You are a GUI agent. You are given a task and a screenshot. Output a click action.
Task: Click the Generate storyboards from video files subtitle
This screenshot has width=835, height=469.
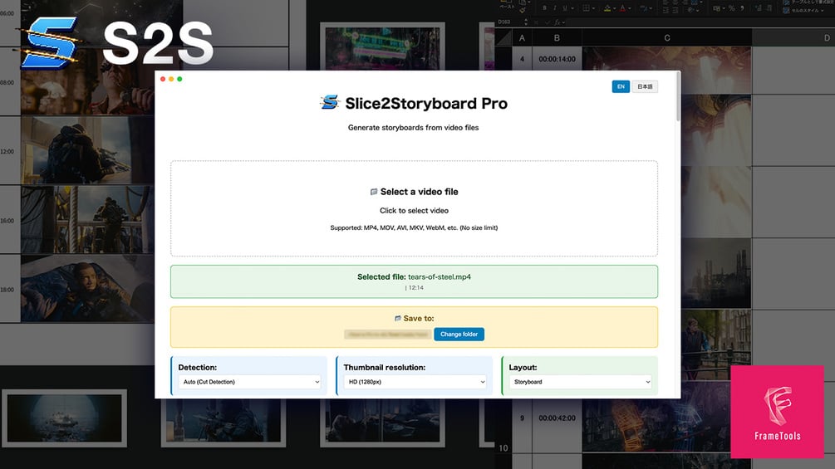coord(413,128)
